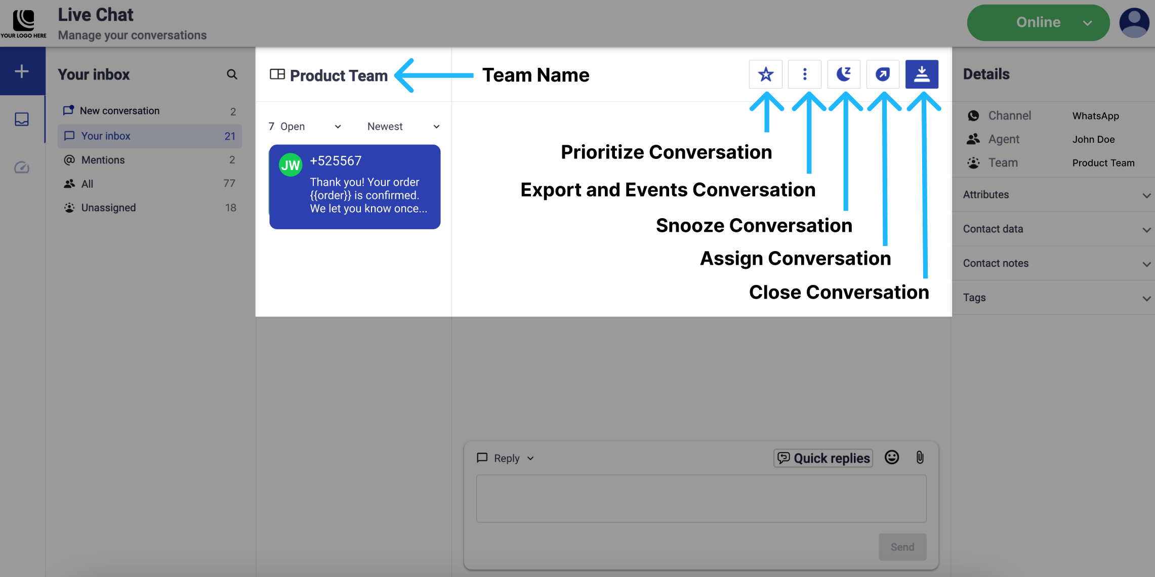Click the star prioritize conversation icon
Screen dimensions: 1155x577
[x=765, y=74]
